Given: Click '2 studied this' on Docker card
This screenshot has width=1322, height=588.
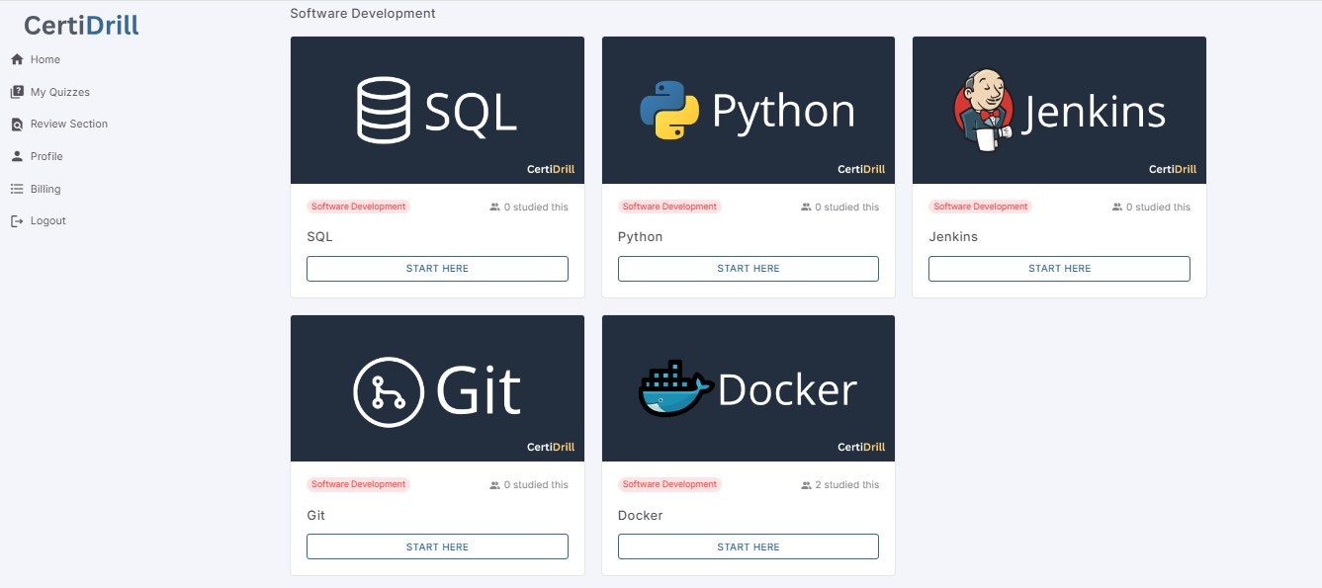Looking at the screenshot, I should [x=846, y=485].
